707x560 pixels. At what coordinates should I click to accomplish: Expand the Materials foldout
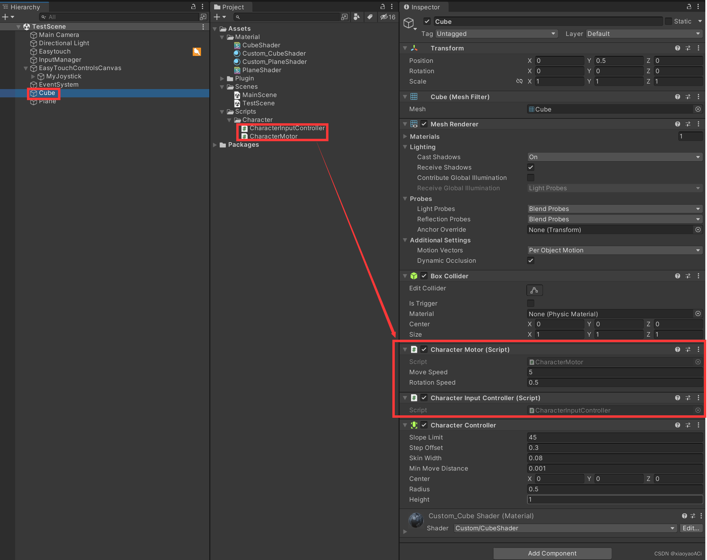[x=405, y=137]
